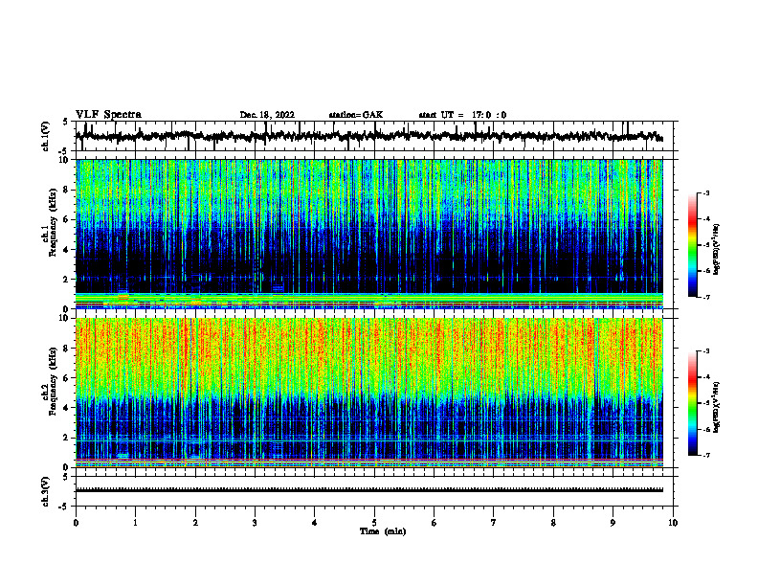Viewport: 758px width, 586px height.
Task: Click the ch.2 spectrogram color scale bar
Action: pyautogui.click(x=692, y=403)
